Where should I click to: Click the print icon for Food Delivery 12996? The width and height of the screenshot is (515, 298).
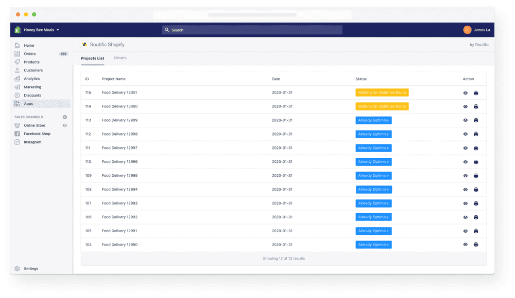click(476, 162)
